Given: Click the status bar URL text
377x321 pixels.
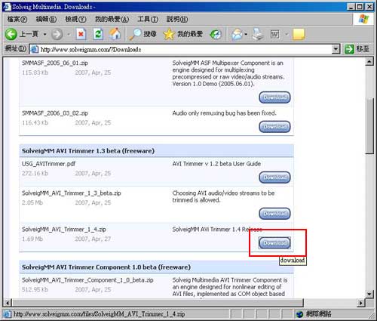Looking at the screenshot, I should tap(100, 314).
